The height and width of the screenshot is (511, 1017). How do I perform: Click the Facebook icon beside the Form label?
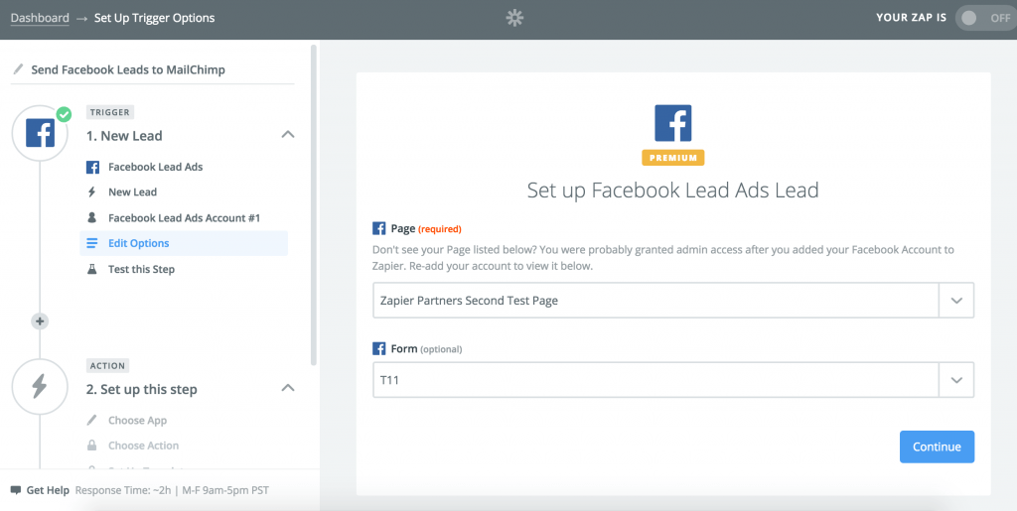pyautogui.click(x=378, y=349)
